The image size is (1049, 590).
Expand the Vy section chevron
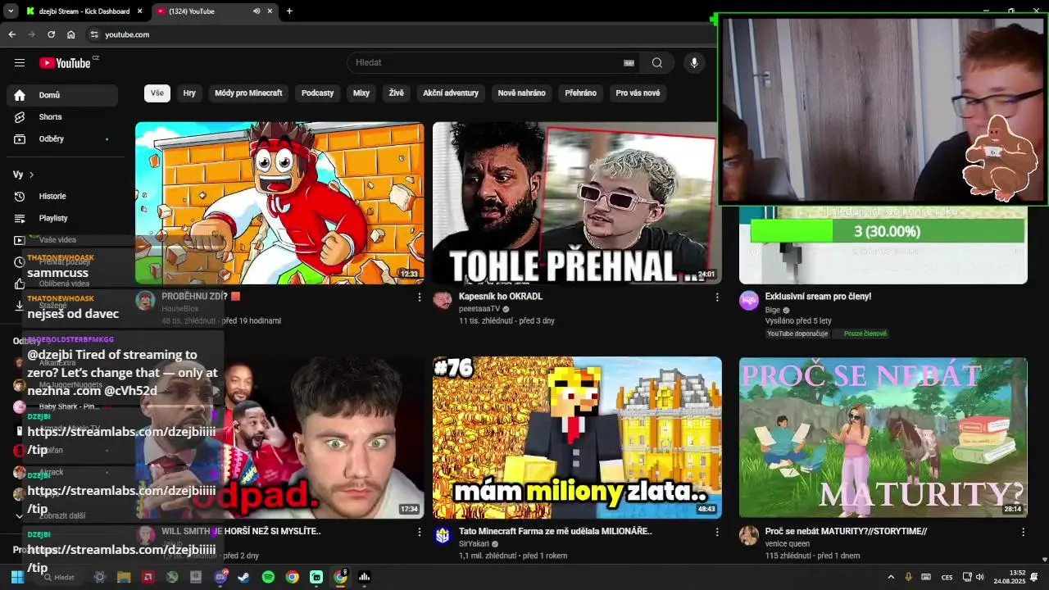[31, 175]
